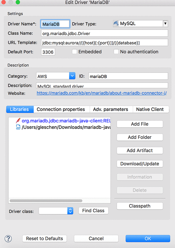Select the JAR file icon in Libraries

click(18, 127)
